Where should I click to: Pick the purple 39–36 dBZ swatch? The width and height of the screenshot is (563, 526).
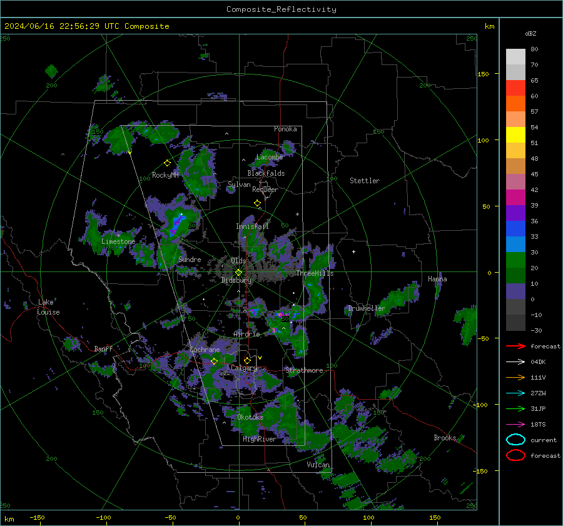(x=515, y=213)
